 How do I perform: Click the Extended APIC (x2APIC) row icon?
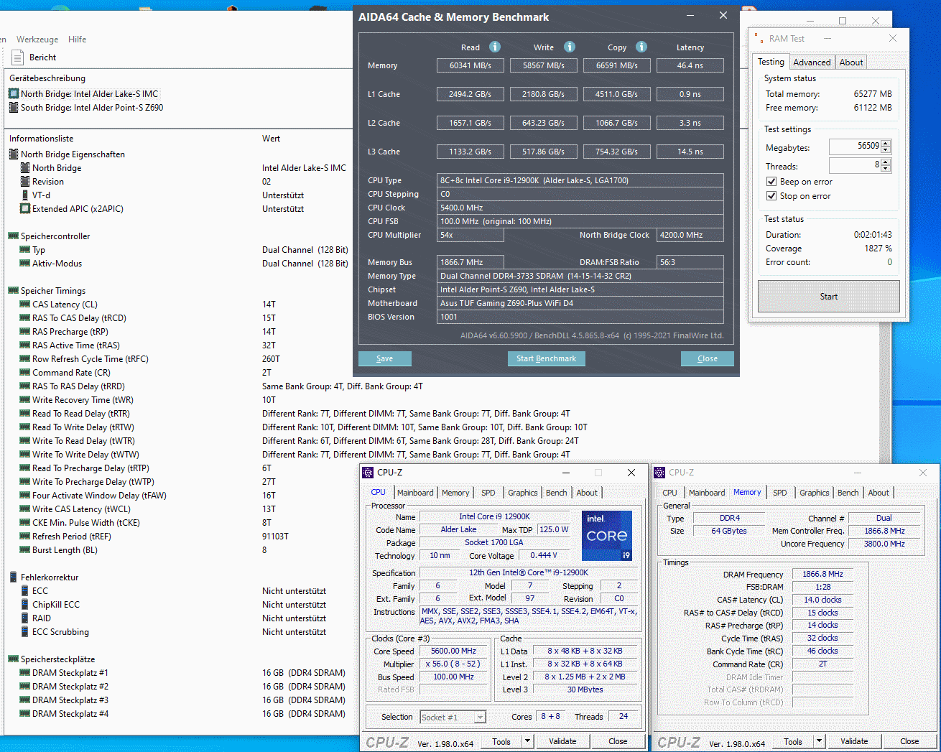25,209
